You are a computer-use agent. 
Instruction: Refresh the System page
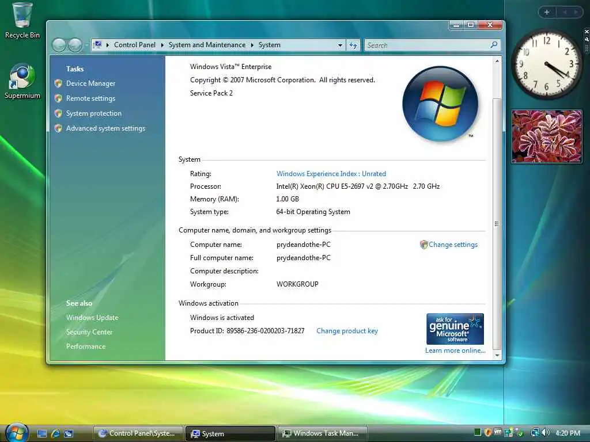coord(353,45)
